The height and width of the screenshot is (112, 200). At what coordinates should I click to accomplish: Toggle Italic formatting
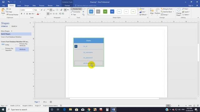24,14
